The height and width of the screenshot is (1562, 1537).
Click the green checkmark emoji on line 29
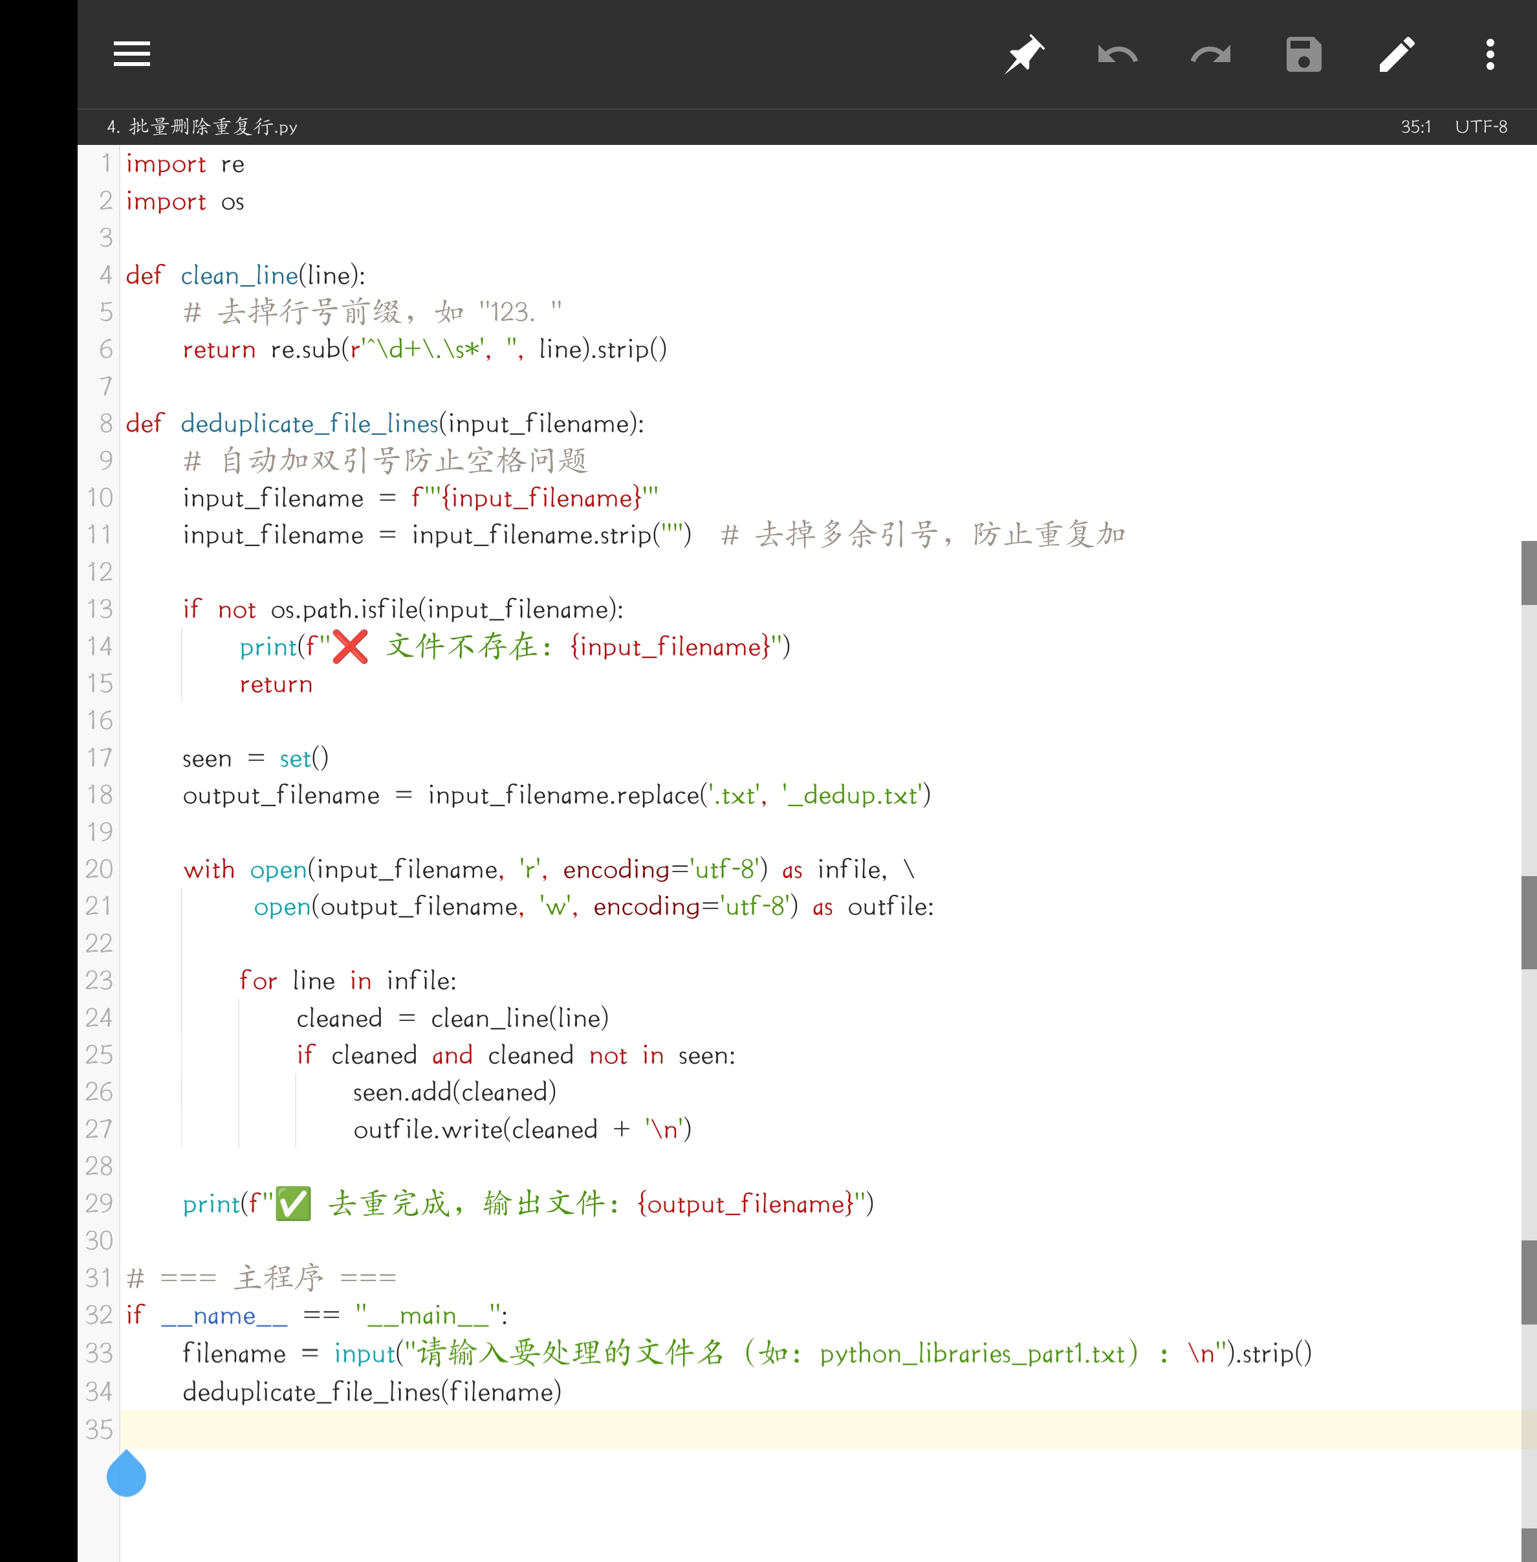click(x=293, y=1204)
